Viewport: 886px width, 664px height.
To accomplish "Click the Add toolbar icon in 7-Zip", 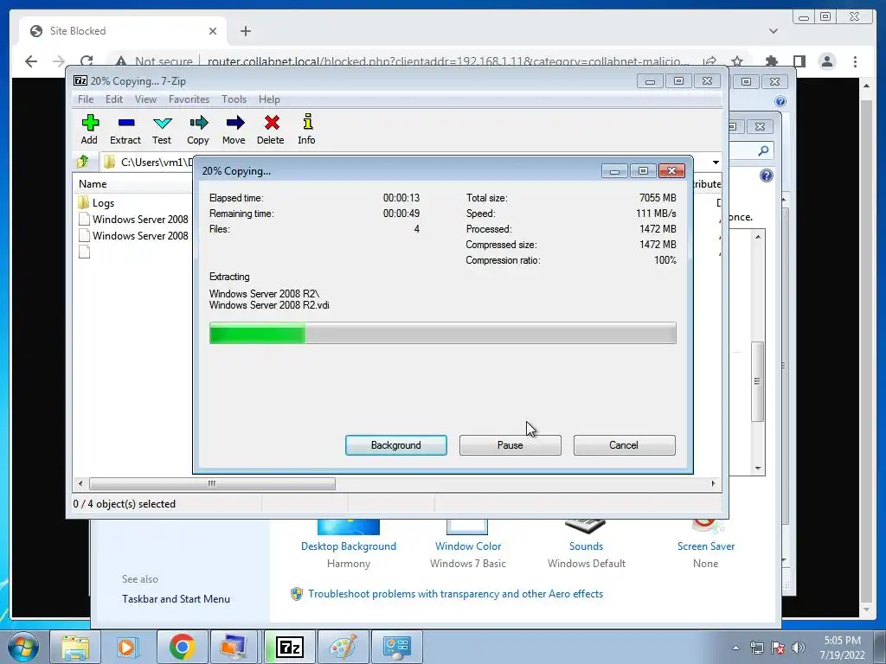I will click(89, 130).
